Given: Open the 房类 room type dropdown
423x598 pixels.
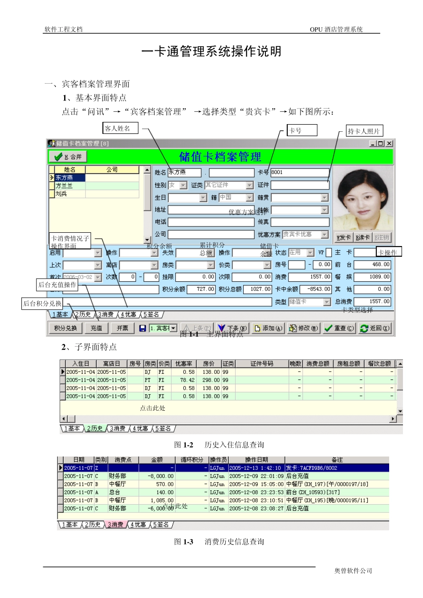Looking at the screenshot, I should click(211, 265).
